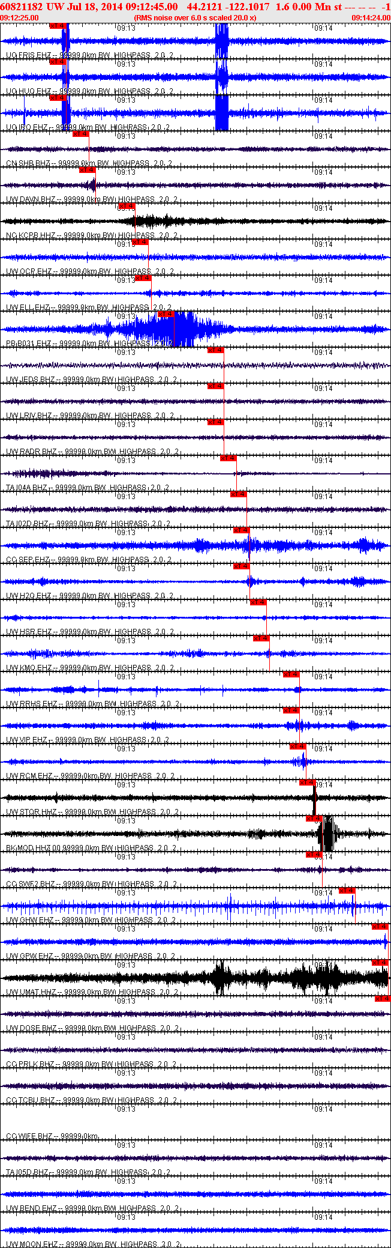Screen dimensions: 391x1248
Task: Click the red pick flag on UW STOR trace
Action: (x=308, y=783)
